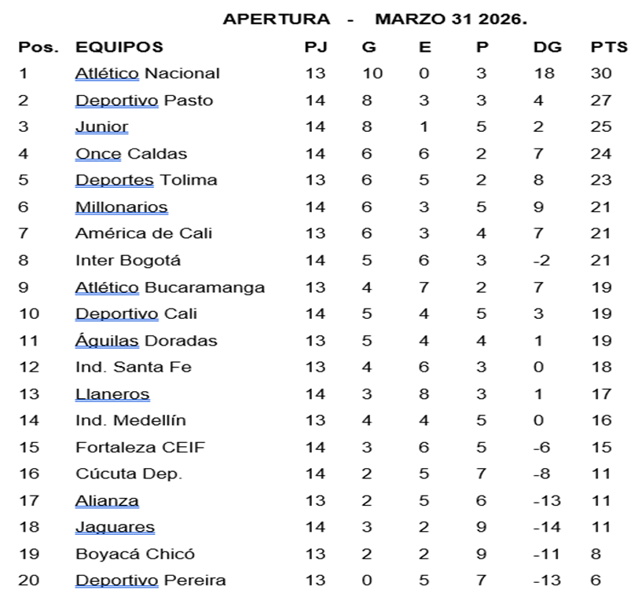Image resolution: width=642 pixels, height=604 pixels.
Task: Open the Once Caldas row label
Action: click(x=130, y=154)
